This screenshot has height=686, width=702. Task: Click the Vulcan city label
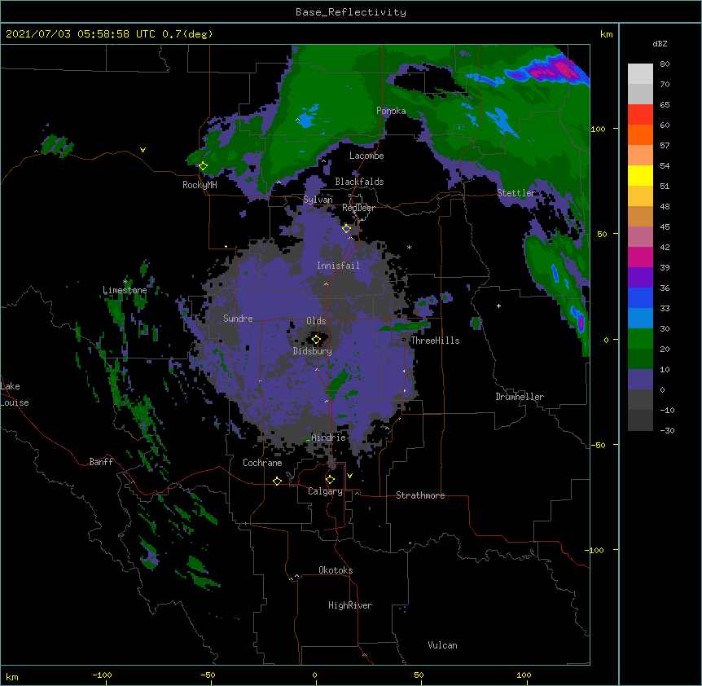click(x=442, y=645)
